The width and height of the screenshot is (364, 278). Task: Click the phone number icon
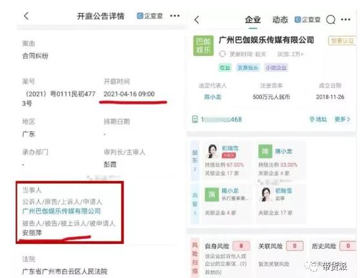coord(195,119)
